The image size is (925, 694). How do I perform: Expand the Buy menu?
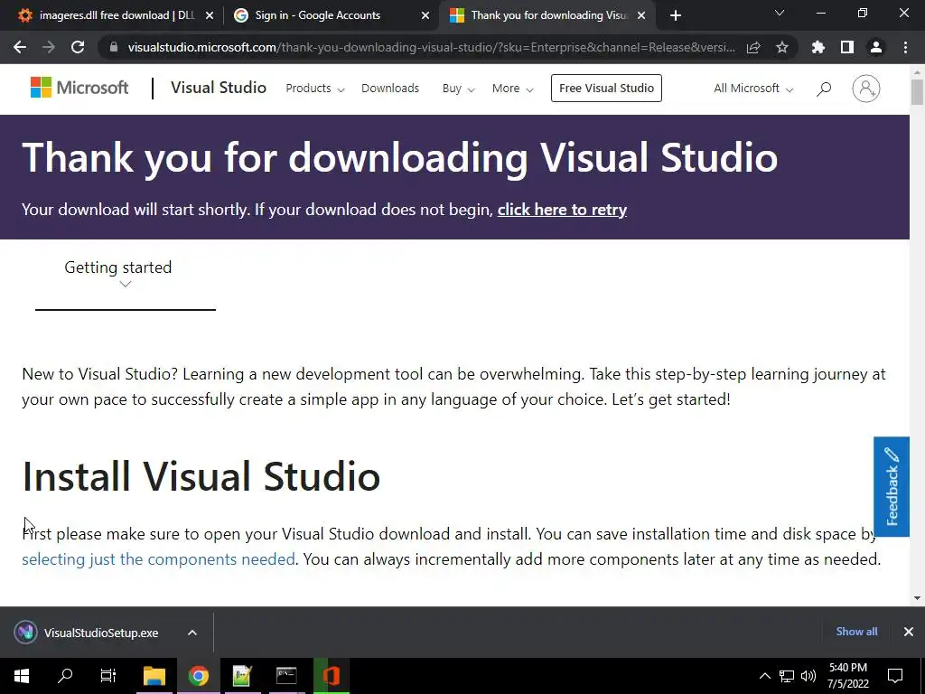pyautogui.click(x=458, y=89)
